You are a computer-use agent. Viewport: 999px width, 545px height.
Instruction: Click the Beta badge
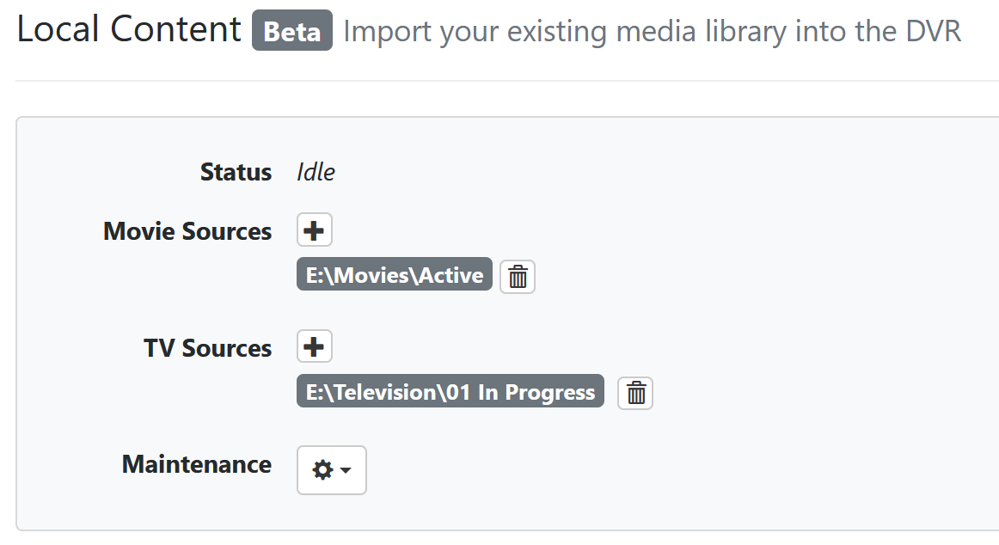point(292,32)
